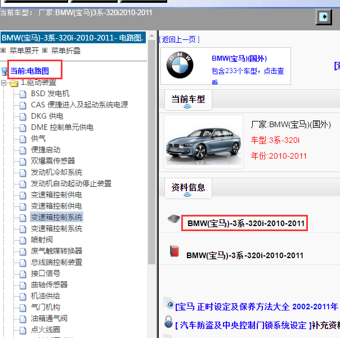340x338 pixels.
Task: Click the computer icon beside 当前:电路图
Action: tap(4, 71)
